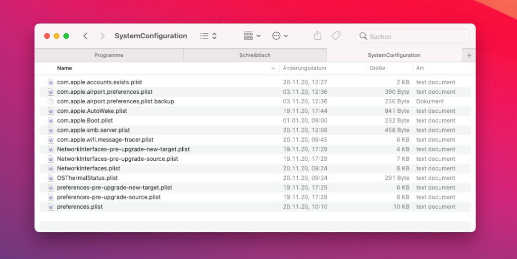The height and width of the screenshot is (259, 517).
Task: Click the magnifier search icon
Action: coord(363,36)
